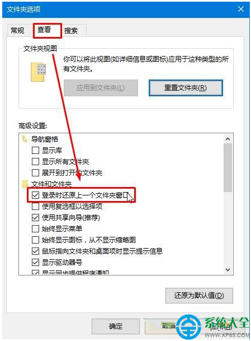Screen dimensions: 251x341
Task: Disable 使用共享向导(推荐) checkbox
Action: coord(35,217)
